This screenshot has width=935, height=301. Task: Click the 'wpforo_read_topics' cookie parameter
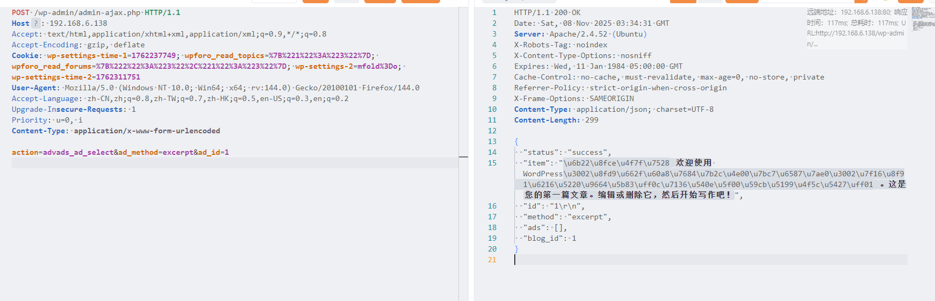click(x=224, y=55)
